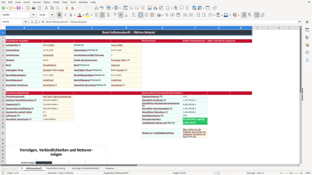
Task: Expand the Name Box dropdown
Action: coord(25,22)
